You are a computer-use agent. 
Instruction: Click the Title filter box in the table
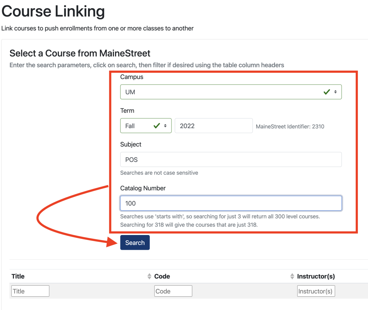point(30,291)
